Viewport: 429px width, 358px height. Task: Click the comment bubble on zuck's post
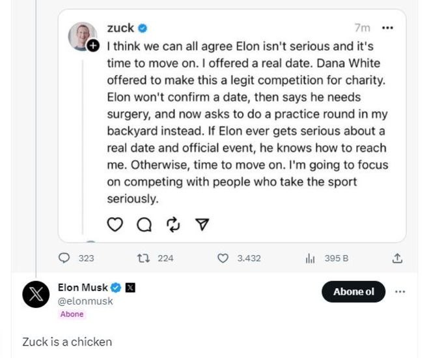[x=145, y=225]
